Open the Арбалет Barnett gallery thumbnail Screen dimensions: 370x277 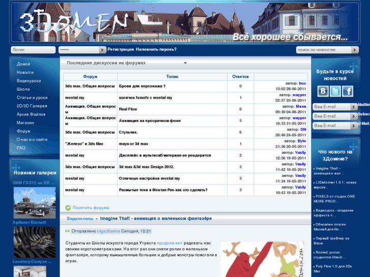35,242
